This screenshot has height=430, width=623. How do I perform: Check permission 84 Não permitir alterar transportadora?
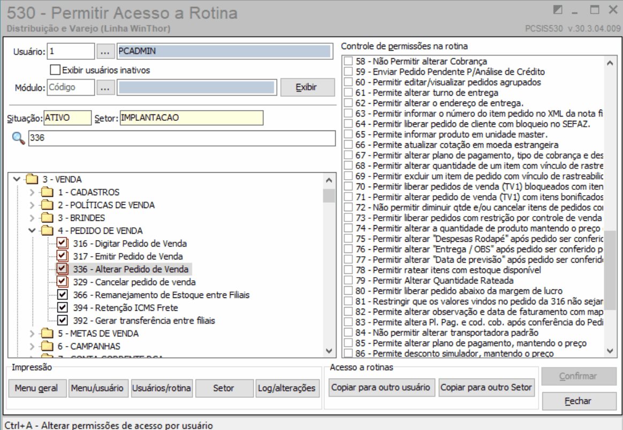tap(348, 332)
